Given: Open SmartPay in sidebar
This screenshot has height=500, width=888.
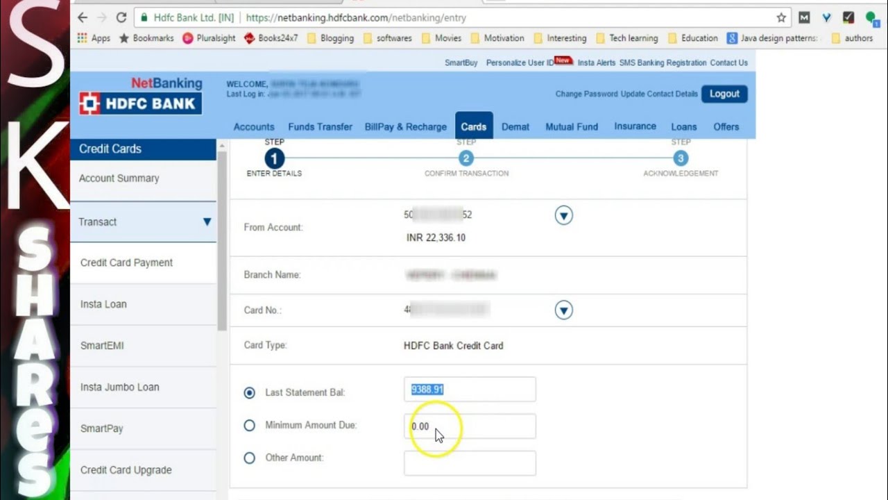Looking at the screenshot, I should (x=143, y=428).
